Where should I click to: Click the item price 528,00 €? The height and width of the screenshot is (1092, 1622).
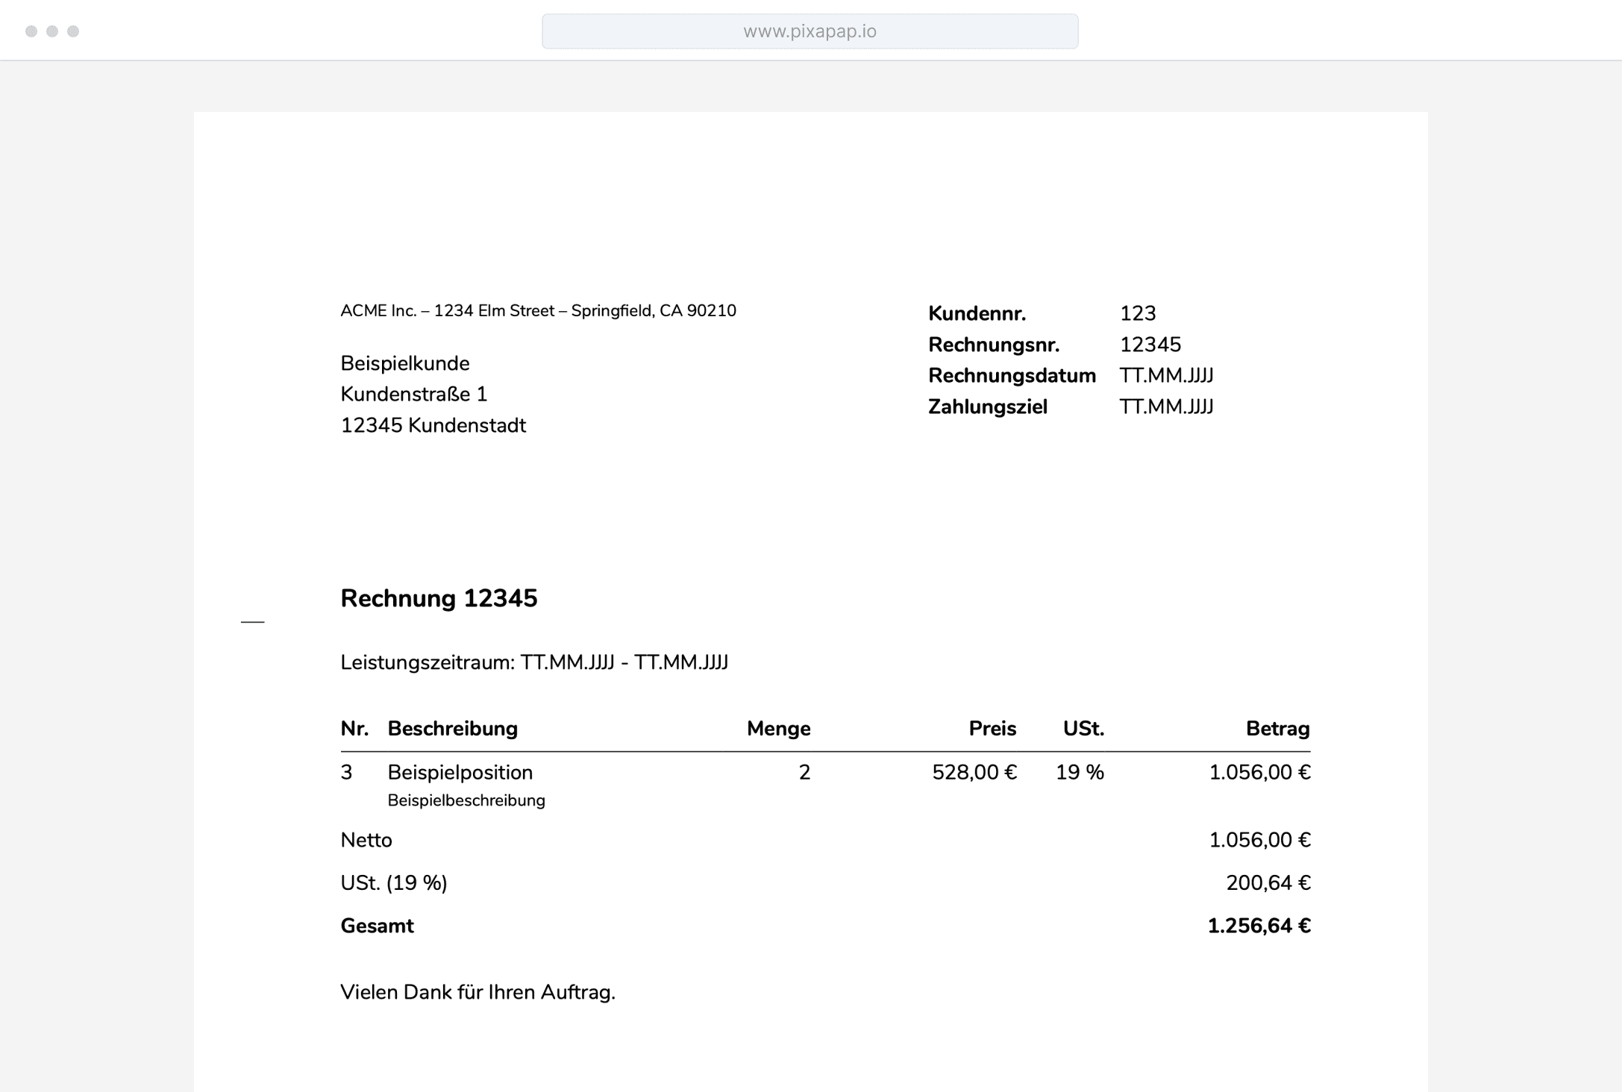point(974,772)
